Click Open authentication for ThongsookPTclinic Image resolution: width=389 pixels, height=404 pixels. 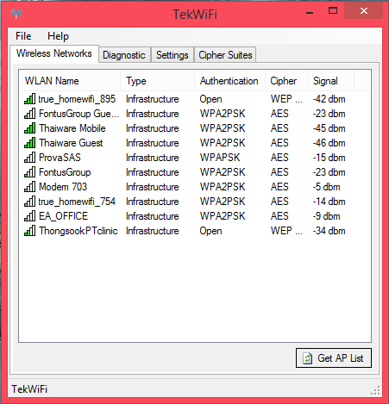click(x=210, y=231)
